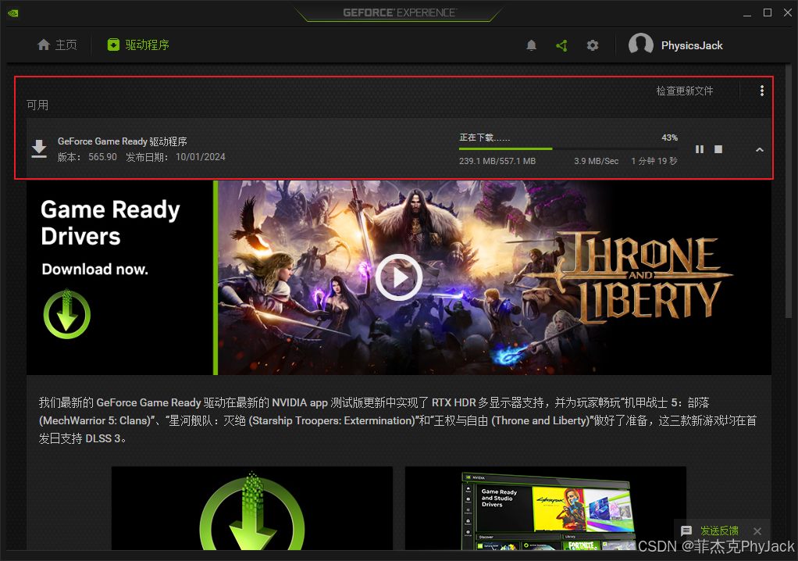Screen dimensions: 798x561
Task: Click the 可用 section heading
Action: (37, 105)
